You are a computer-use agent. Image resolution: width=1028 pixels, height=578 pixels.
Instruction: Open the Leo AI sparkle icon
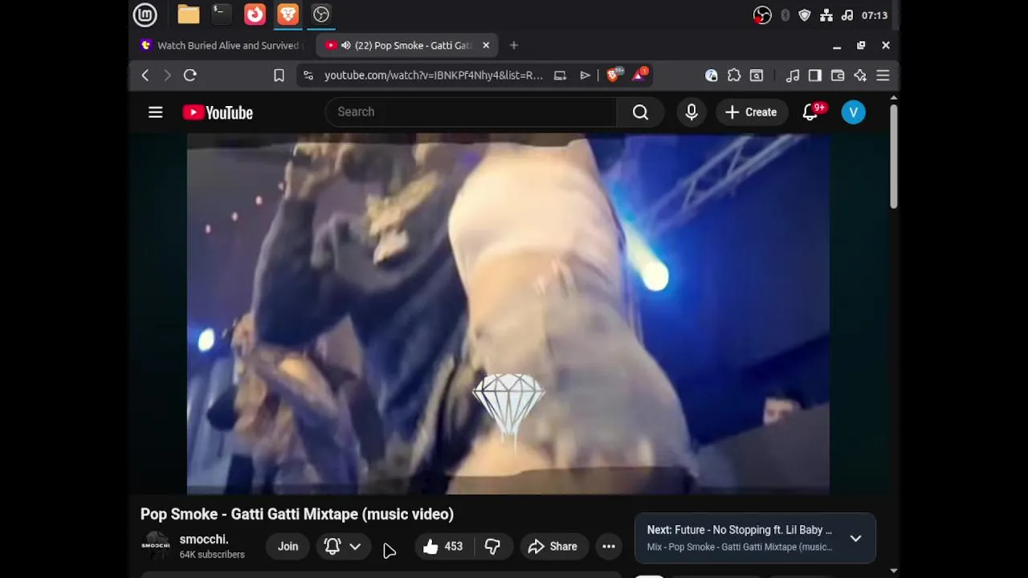tap(860, 75)
